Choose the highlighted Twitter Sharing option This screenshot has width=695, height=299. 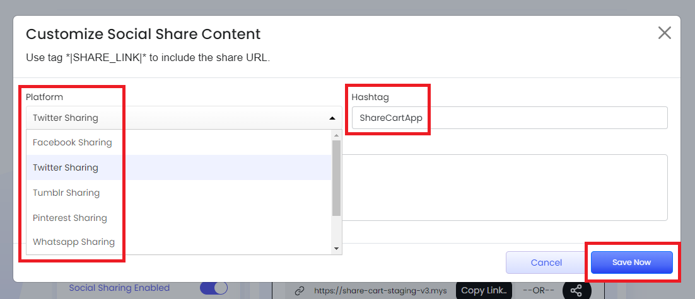(179, 167)
